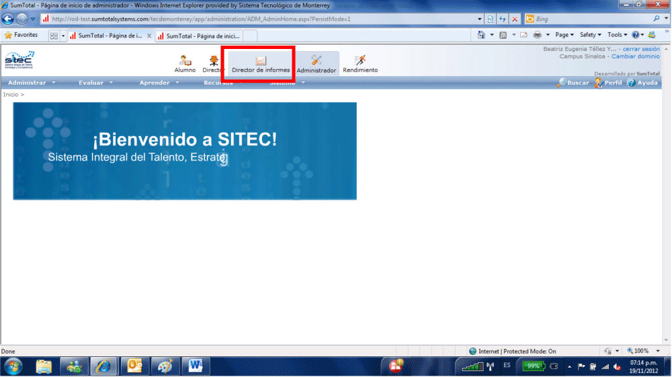Open the Rendimiento role icon
Image resolution: width=672 pixels, height=377 pixels.
[x=360, y=64]
